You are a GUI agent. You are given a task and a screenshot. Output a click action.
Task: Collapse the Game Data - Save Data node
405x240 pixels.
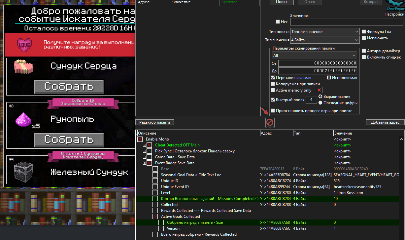coord(144,157)
